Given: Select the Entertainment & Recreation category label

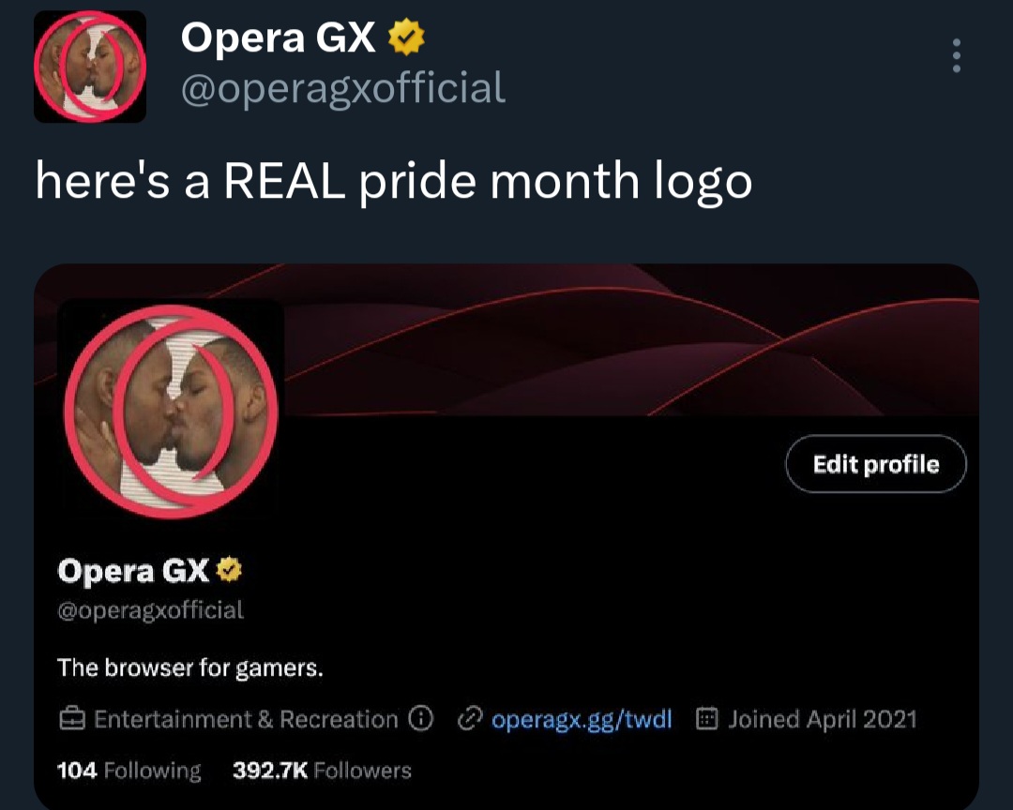Looking at the screenshot, I should [246, 720].
